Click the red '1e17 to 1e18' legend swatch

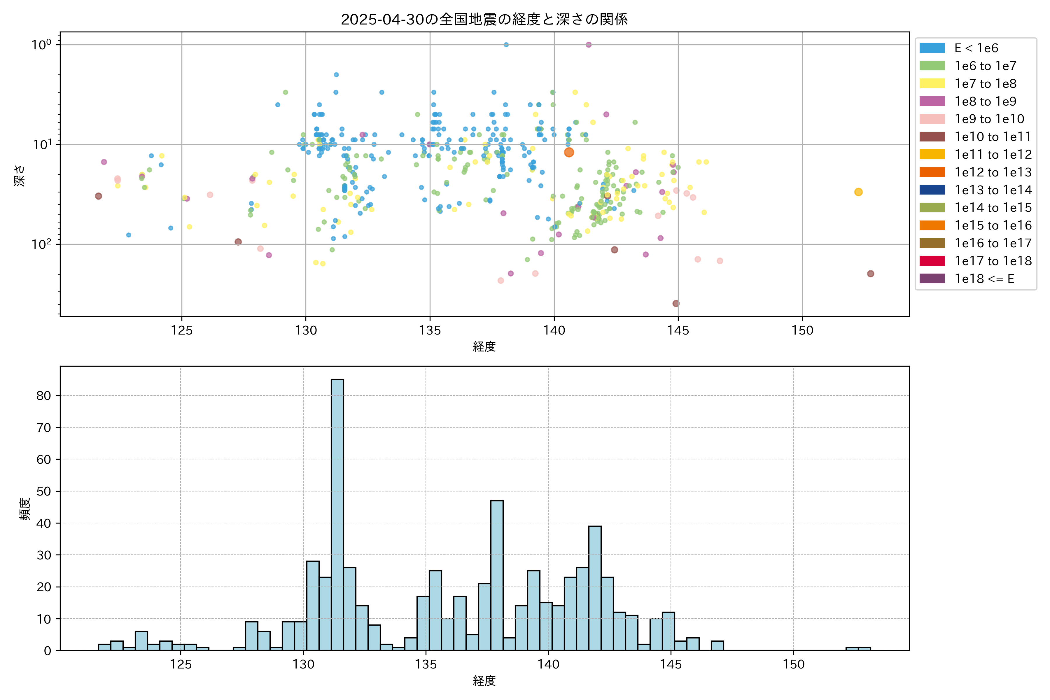[x=932, y=261]
